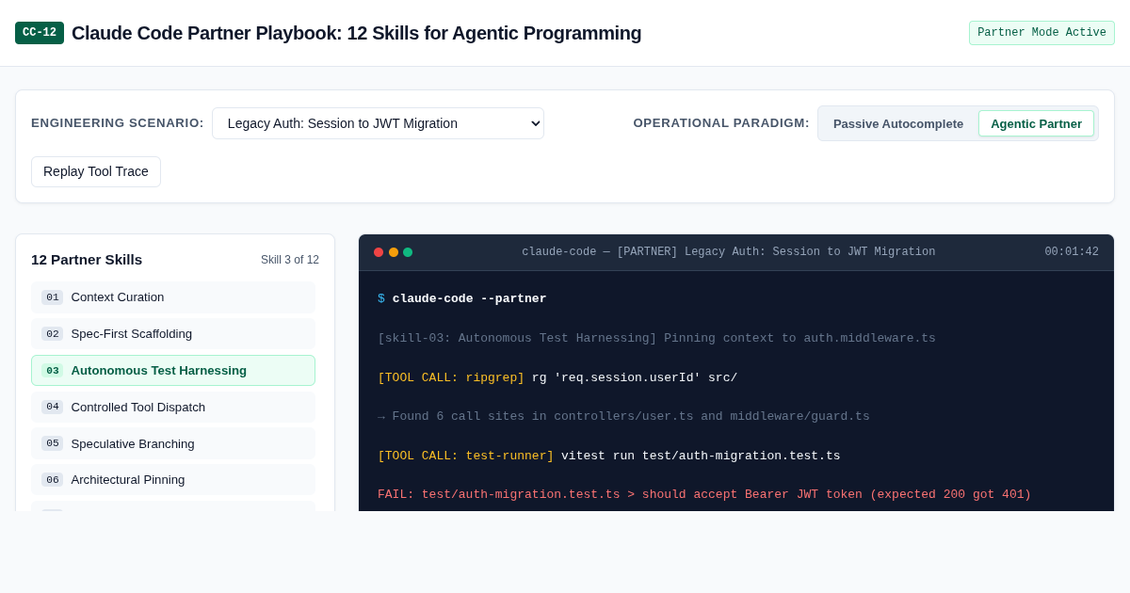Select skill 01 Context Curation
This screenshot has height=593, width=1130.
coord(173,297)
